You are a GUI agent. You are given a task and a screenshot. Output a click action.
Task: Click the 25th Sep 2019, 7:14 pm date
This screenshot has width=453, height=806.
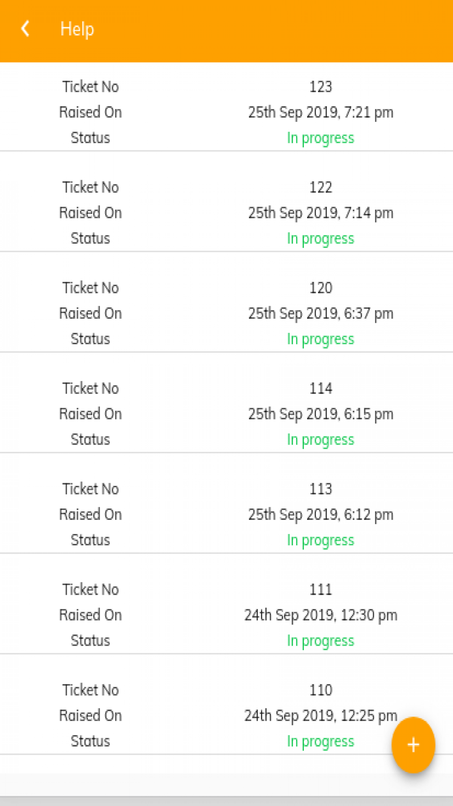click(320, 213)
